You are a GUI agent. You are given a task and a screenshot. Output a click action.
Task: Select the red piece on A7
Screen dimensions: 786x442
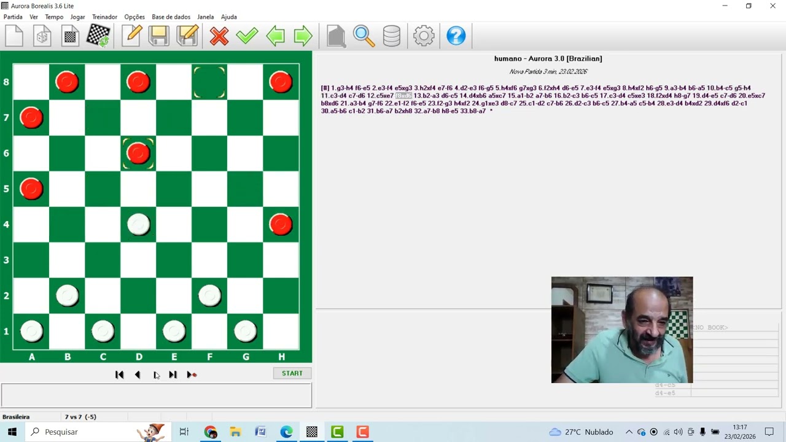click(x=32, y=117)
